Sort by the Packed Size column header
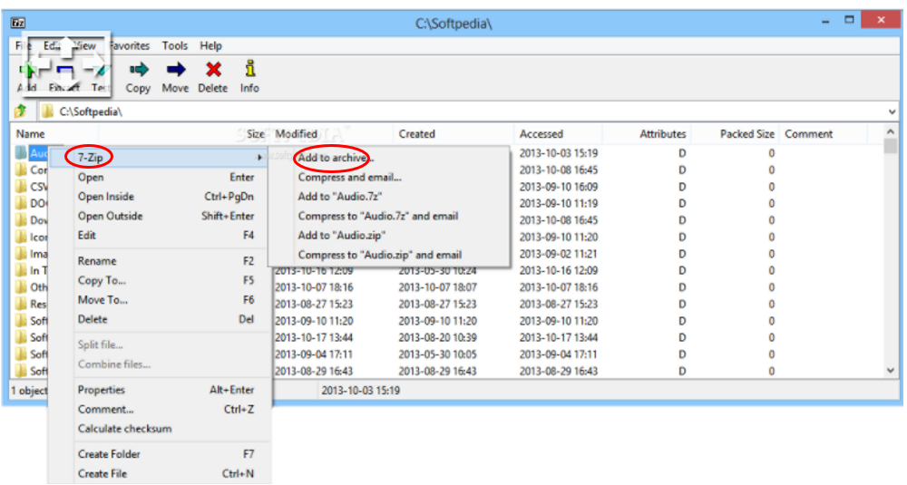The width and height of the screenshot is (907, 485). coord(746,134)
